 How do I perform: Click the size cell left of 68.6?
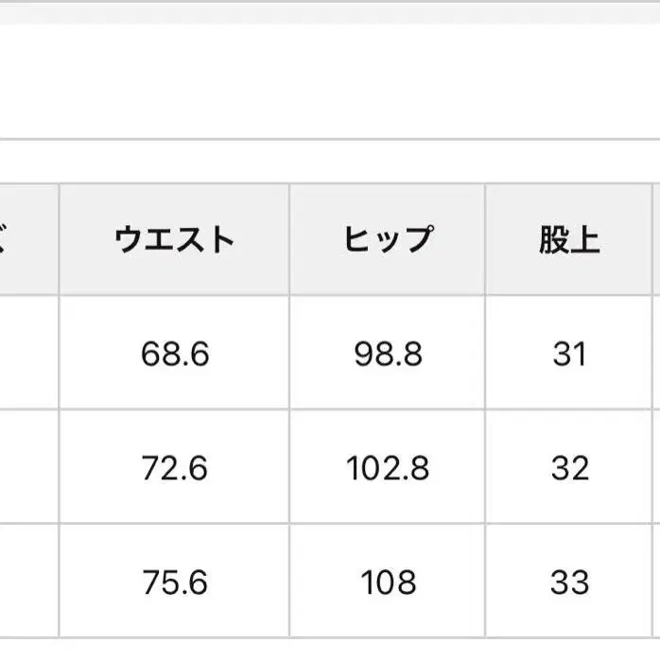(28, 354)
